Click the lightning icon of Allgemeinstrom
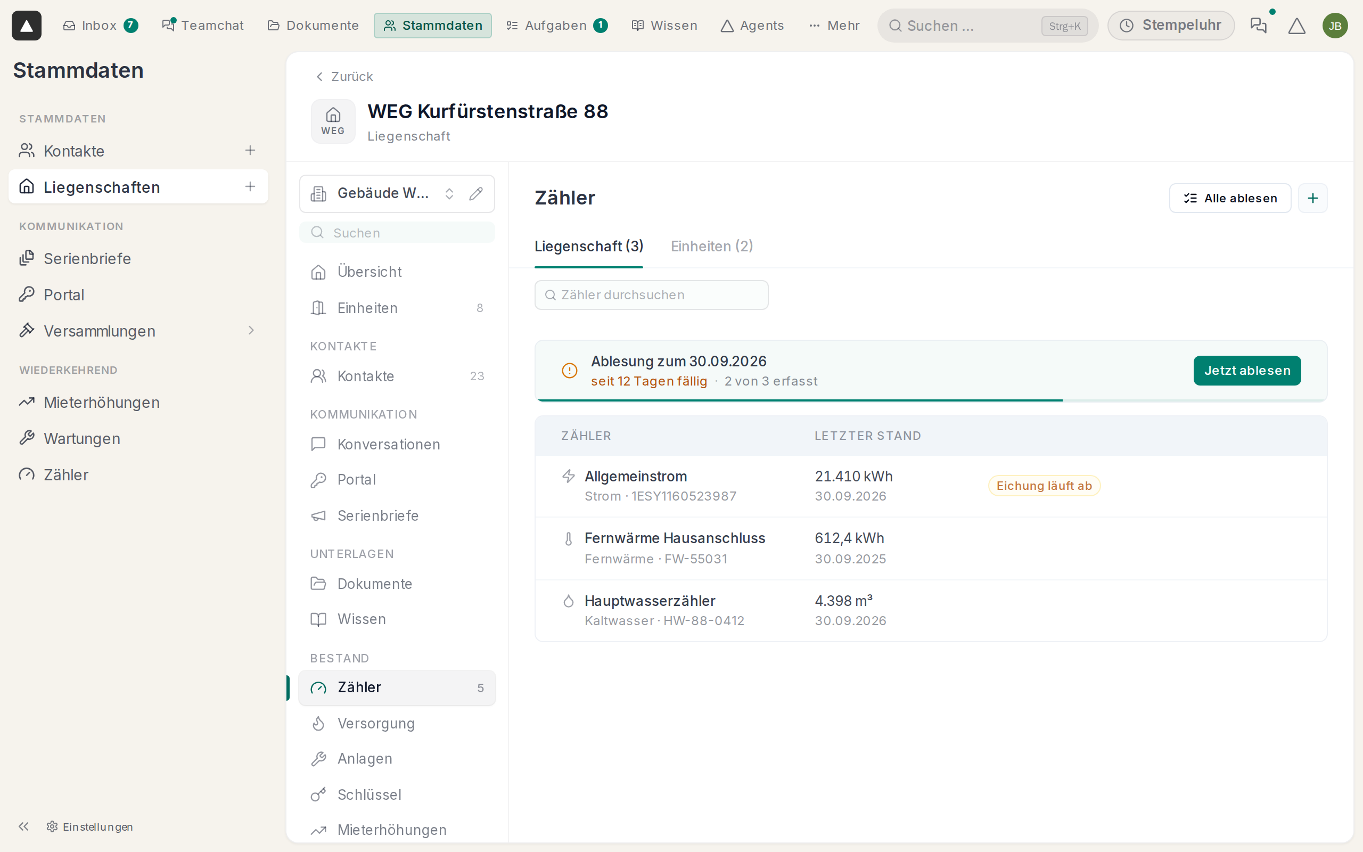This screenshot has height=852, width=1363. (x=568, y=476)
